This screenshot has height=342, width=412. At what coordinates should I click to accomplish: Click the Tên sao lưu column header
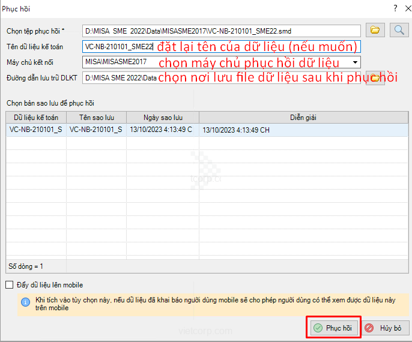point(96,117)
